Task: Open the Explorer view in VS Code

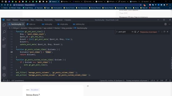Action: pos(4,25)
